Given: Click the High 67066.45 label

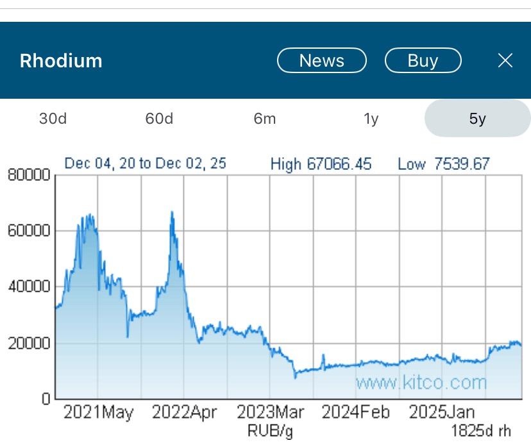Looking at the screenshot, I should pyautogui.click(x=321, y=164).
